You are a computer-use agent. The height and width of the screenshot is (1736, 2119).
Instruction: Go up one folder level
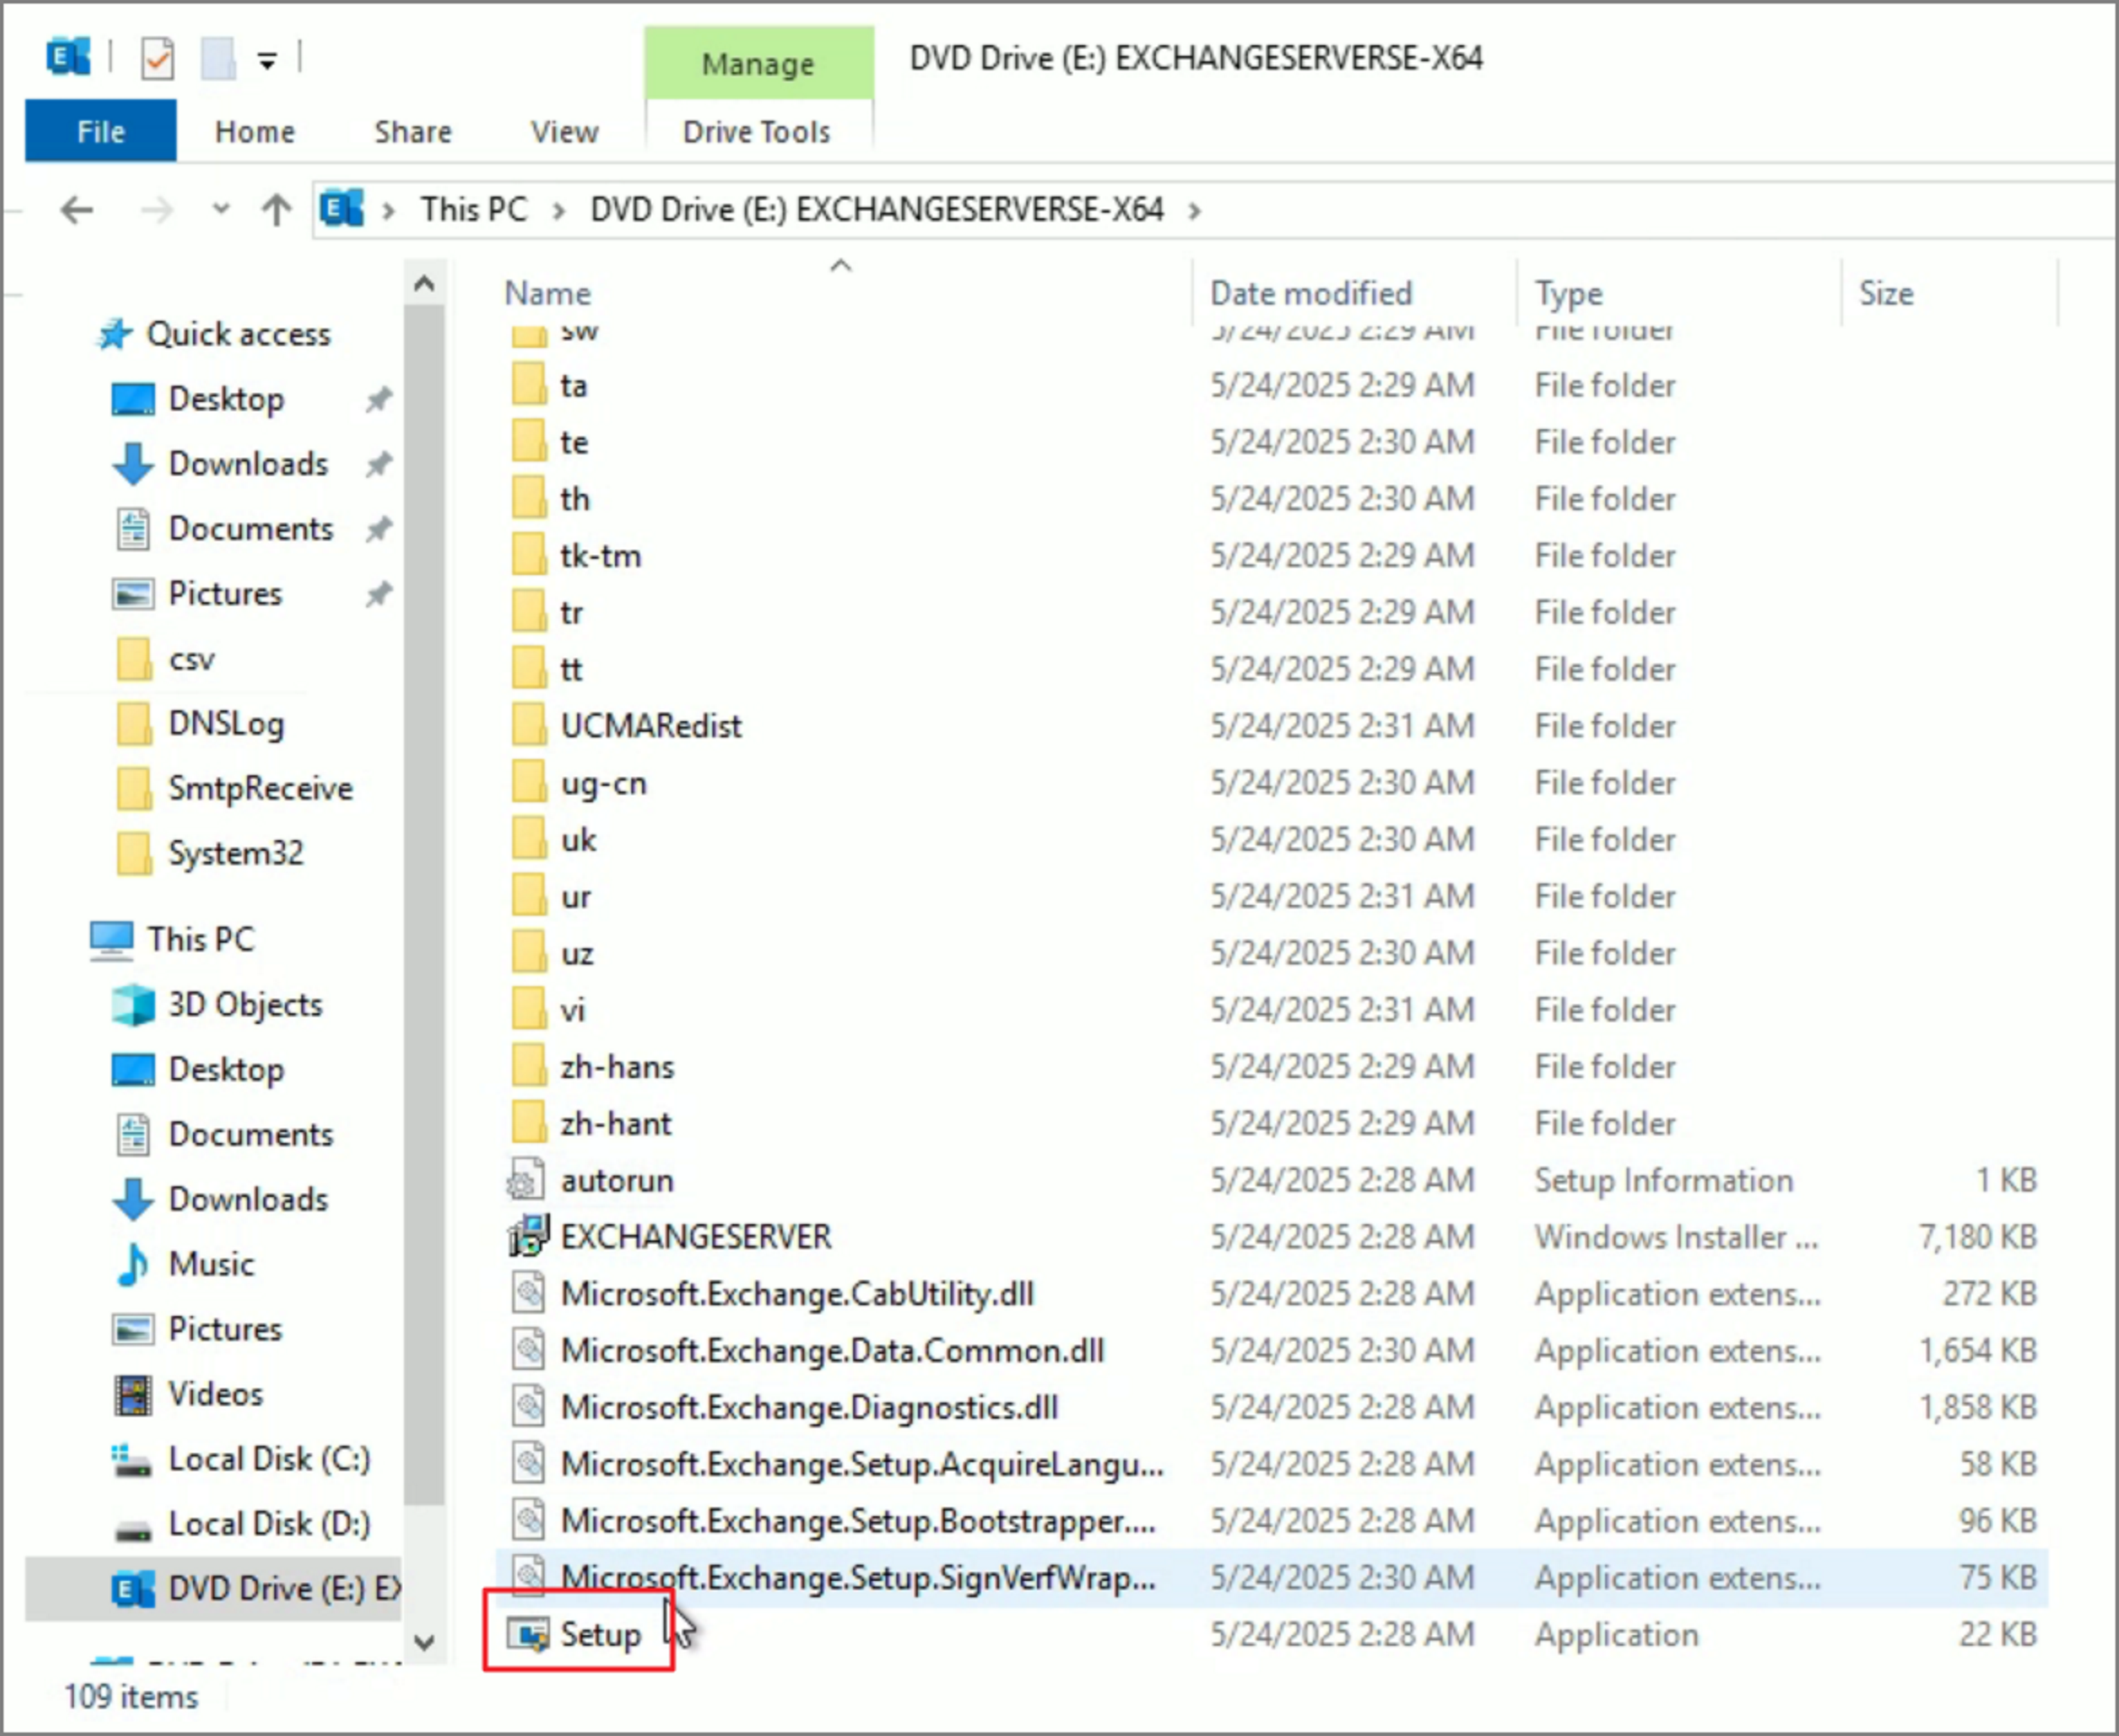tap(276, 211)
